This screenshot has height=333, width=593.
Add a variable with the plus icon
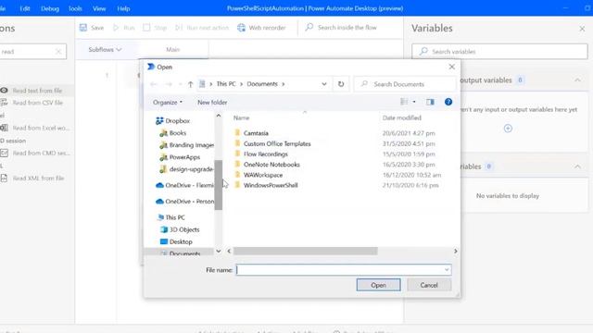tap(508, 129)
